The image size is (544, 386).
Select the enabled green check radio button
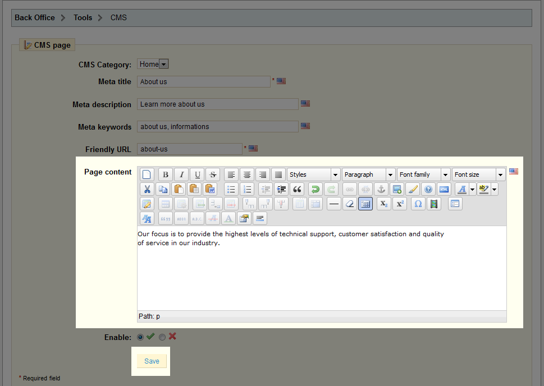coord(140,337)
